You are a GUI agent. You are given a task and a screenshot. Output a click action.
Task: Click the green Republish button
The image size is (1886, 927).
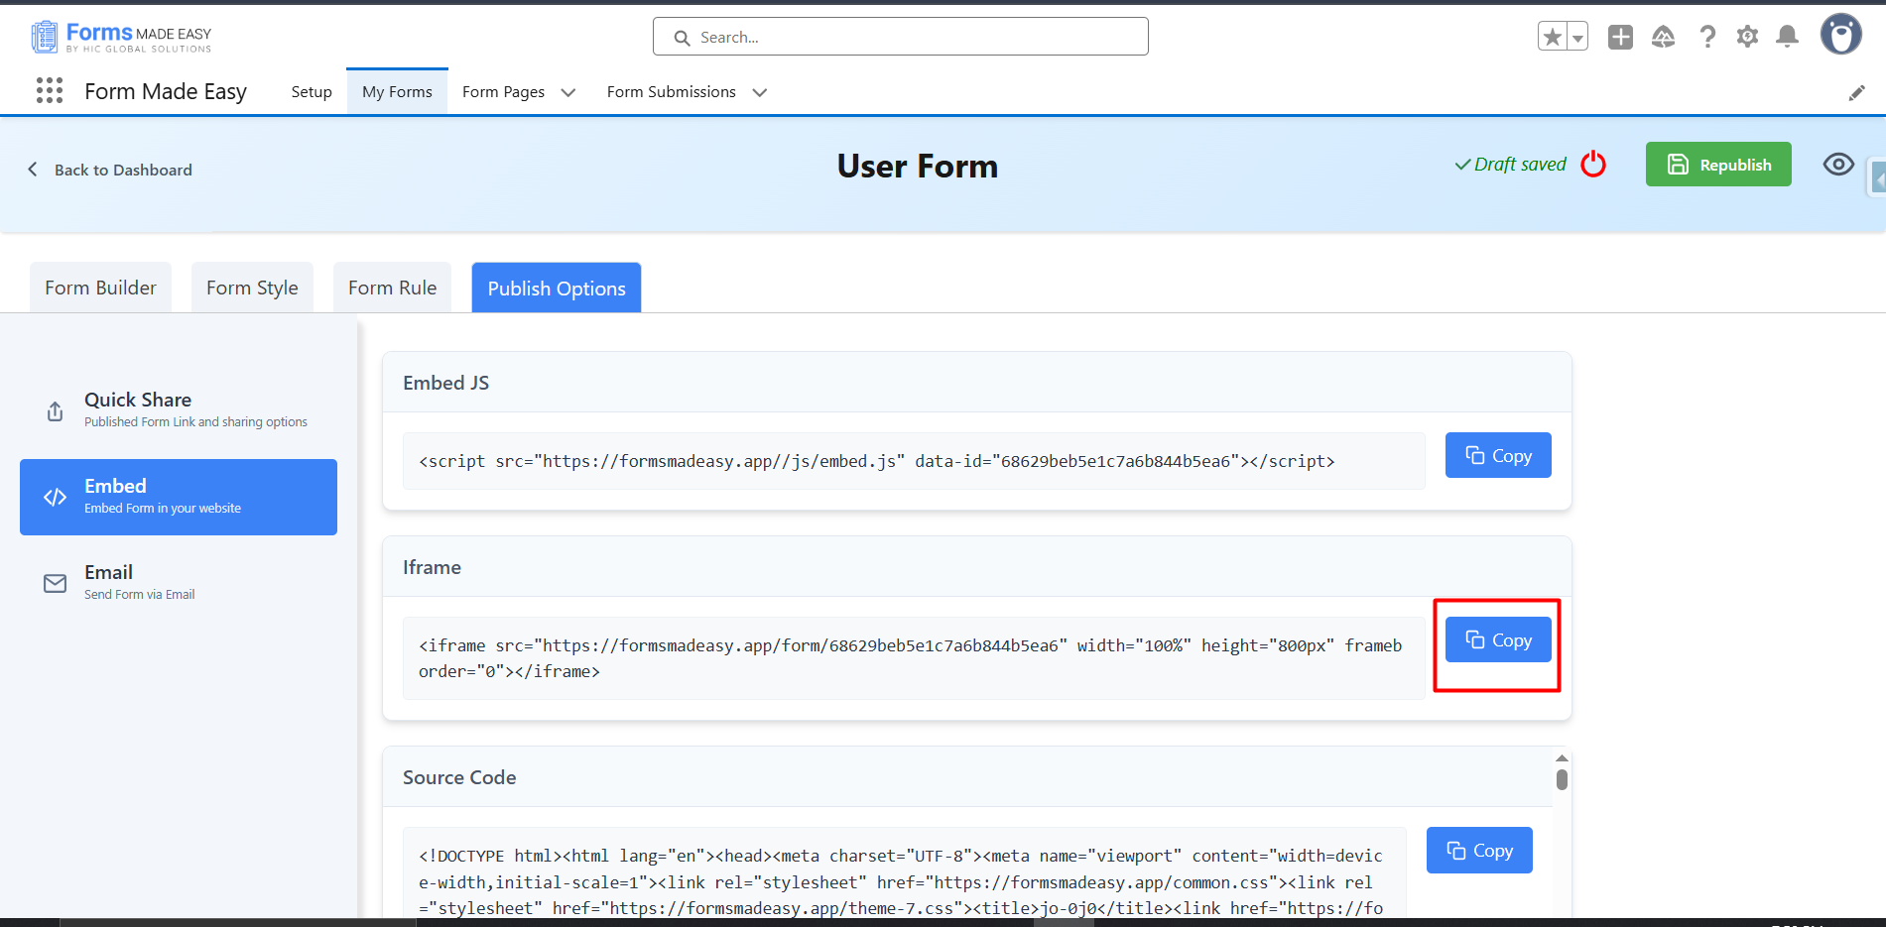1717,165
